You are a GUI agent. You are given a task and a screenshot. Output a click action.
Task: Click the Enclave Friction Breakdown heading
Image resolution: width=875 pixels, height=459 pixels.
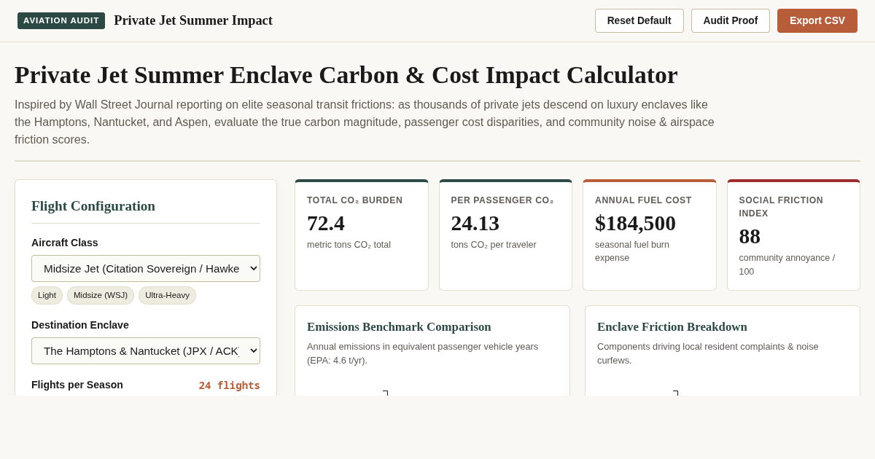coord(672,327)
